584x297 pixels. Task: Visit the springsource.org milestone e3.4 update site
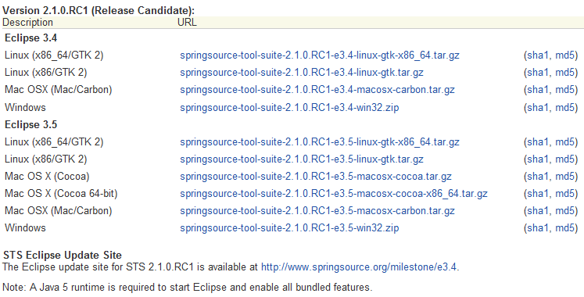point(360,267)
